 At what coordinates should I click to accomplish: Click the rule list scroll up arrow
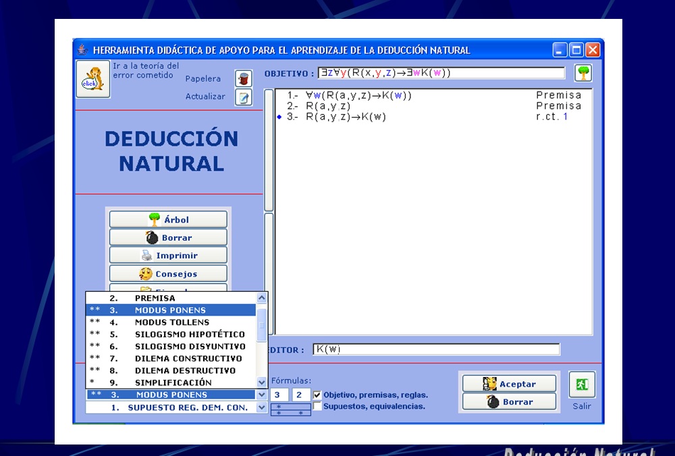coord(262,298)
